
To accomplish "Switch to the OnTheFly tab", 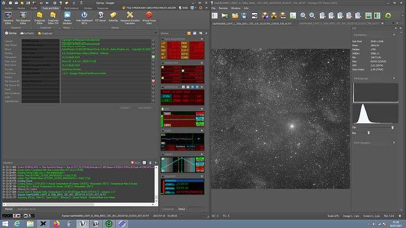I will pyautogui.click(x=27, y=33).
